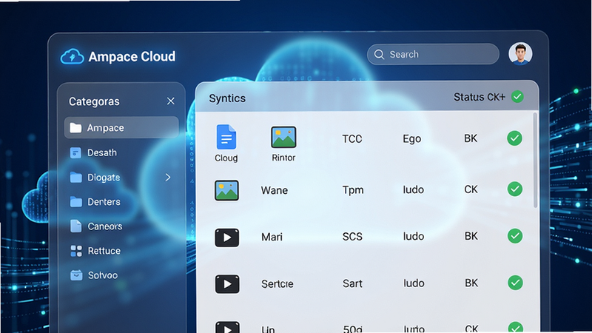Click the Denters folder icon
The width and height of the screenshot is (592, 333).
[x=76, y=202]
